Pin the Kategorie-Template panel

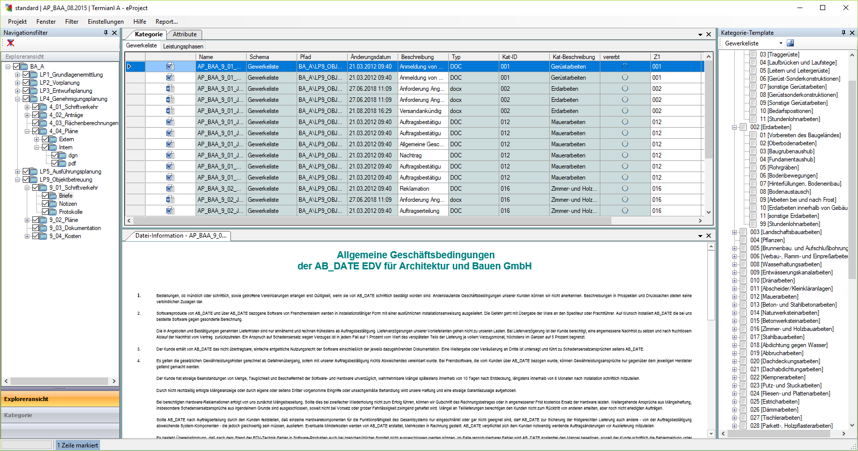tap(843, 33)
